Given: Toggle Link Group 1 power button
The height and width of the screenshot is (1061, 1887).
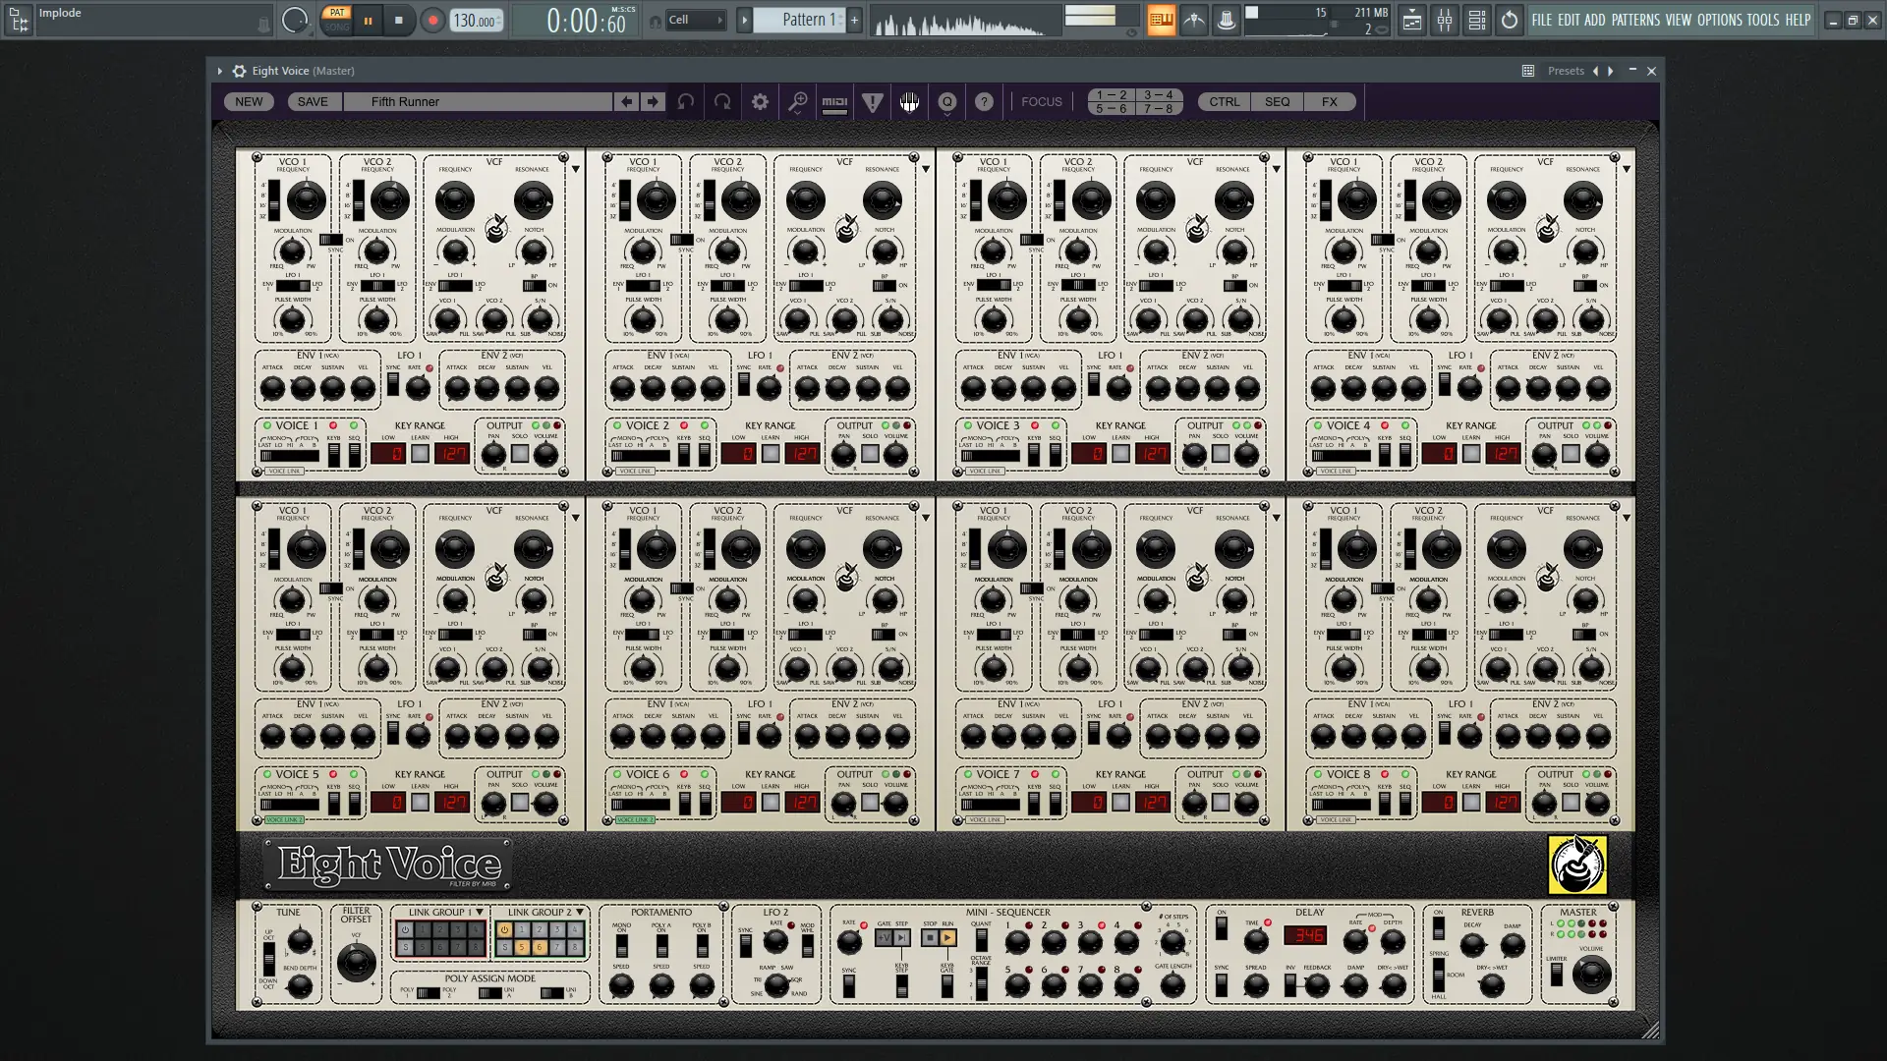Looking at the screenshot, I should tap(405, 929).
